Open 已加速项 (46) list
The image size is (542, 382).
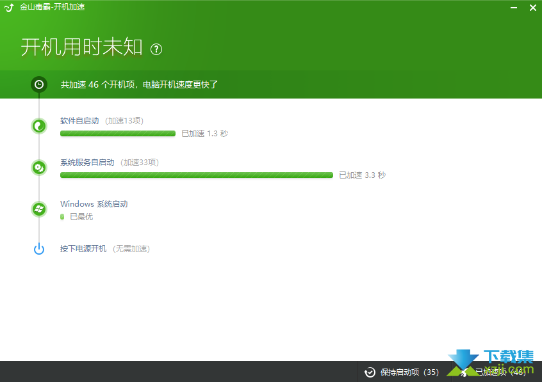click(497, 372)
